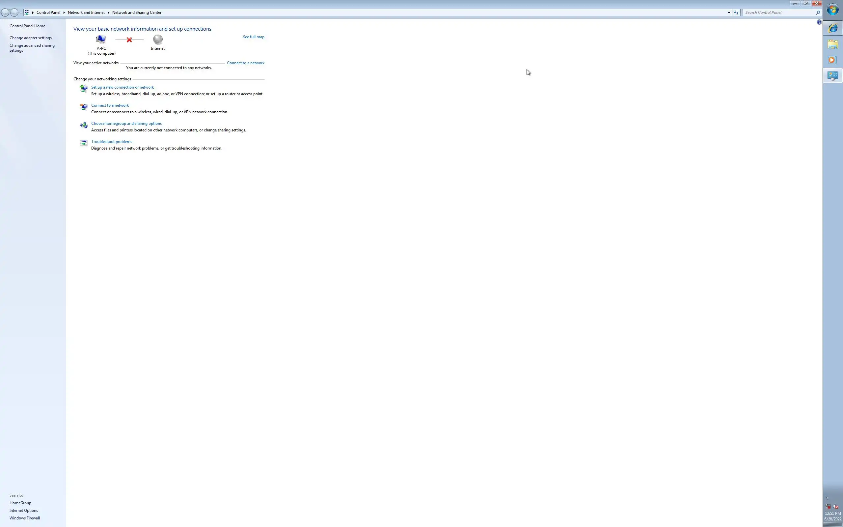Viewport: 843px width, 527px height.
Task: Click the help question mark icon
Action: 819,22
